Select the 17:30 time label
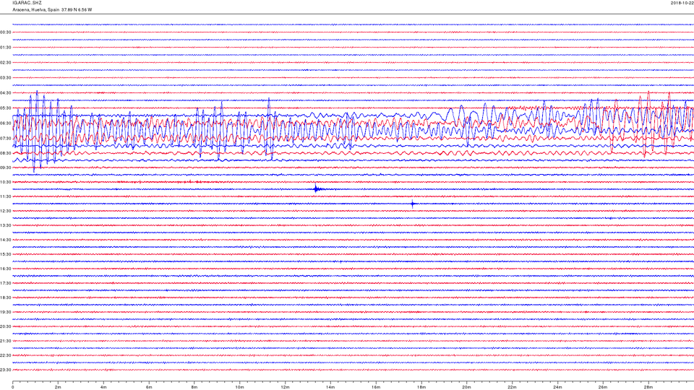The width and height of the screenshot is (694, 390). point(6,283)
